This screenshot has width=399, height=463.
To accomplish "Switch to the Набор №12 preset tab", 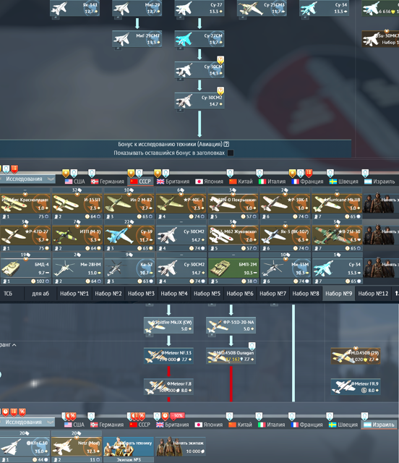I will 373,294.
